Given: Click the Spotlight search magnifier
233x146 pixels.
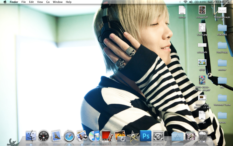Looking at the screenshot, I should [228, 2].
